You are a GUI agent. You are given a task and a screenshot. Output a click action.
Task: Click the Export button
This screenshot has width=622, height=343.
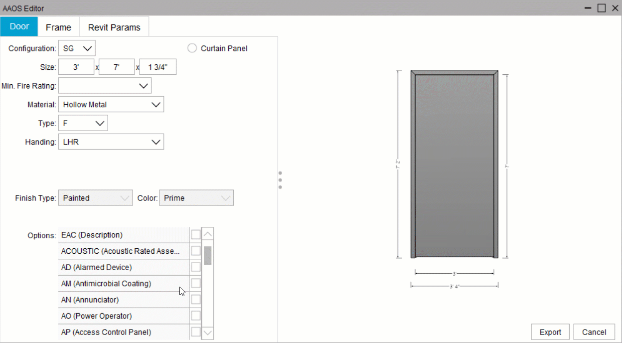coord(550,332)
